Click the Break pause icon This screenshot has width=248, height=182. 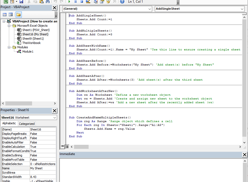click(x=75, y=1)
